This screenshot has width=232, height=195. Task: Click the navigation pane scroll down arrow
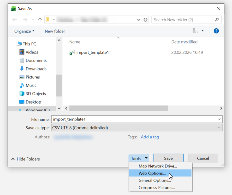[59, 108]
